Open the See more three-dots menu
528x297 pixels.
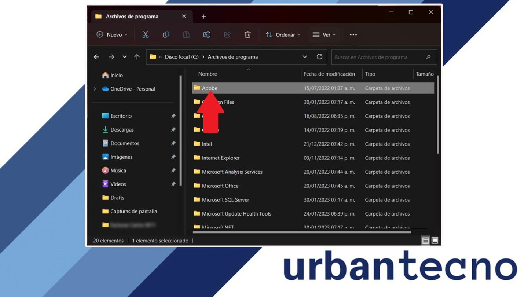(x=353, y=34)
